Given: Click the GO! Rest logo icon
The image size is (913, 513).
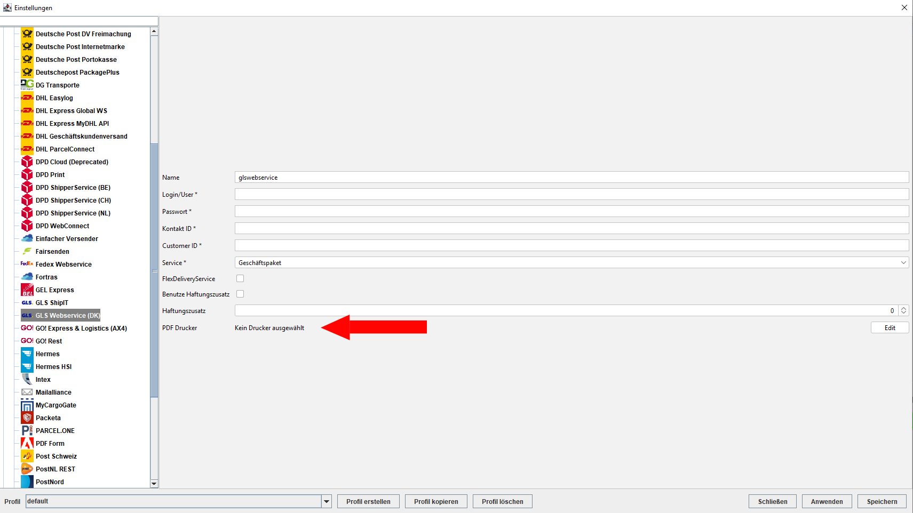Looking at the screenshot, I should click(27, 341).
